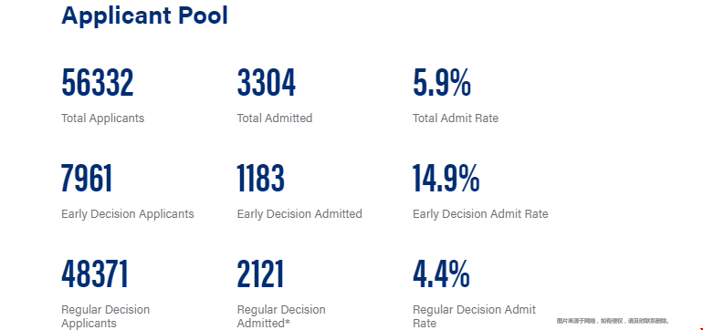Select the 5.9% admit rate figure
Screen dimensions: 703x330
tap(442, 83)
